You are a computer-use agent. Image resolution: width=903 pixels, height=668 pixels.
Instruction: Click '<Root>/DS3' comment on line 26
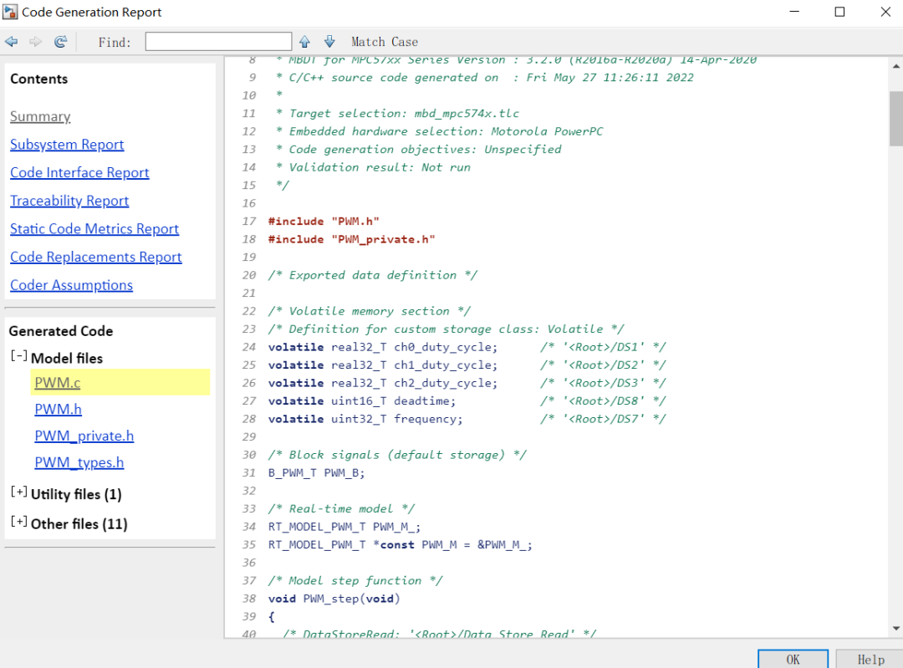coord(603,383)
